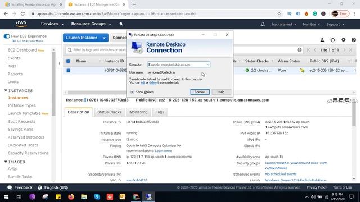Open a new browser tab
The width and height of the screenshot is (360, 202).
(x=134, y=4)
